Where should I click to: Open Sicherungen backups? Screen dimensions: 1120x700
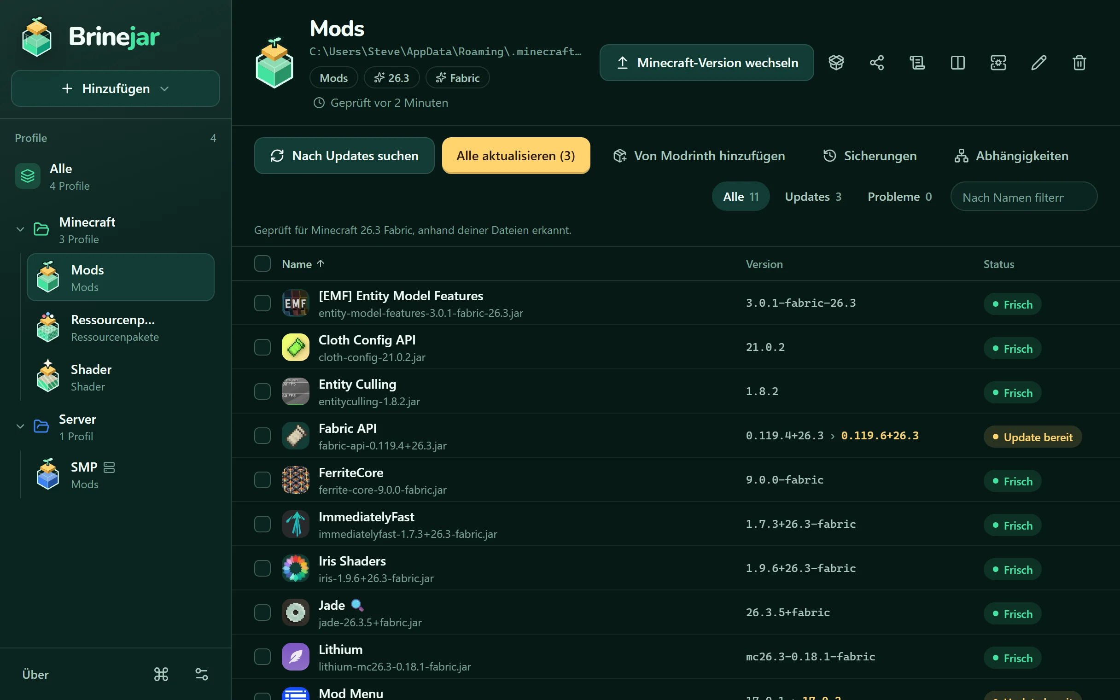(869, 156)
